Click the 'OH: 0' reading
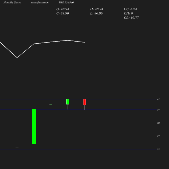This screenshot has width=169, height=169. [128, 14]
